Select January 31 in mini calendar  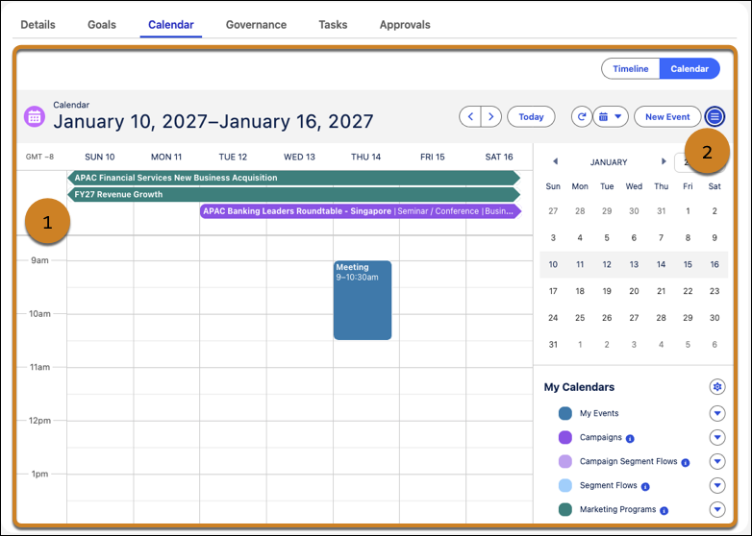coord(553,345)
